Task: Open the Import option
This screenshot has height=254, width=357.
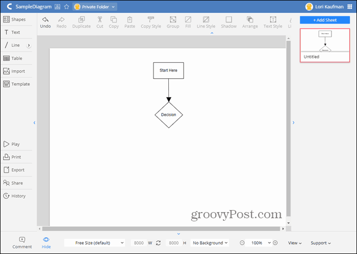Action: click(14, 71)
